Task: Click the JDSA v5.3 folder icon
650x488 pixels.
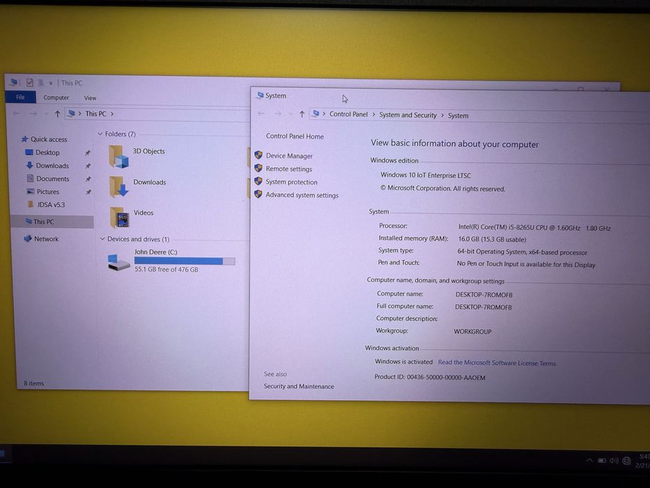Action: 31,204
